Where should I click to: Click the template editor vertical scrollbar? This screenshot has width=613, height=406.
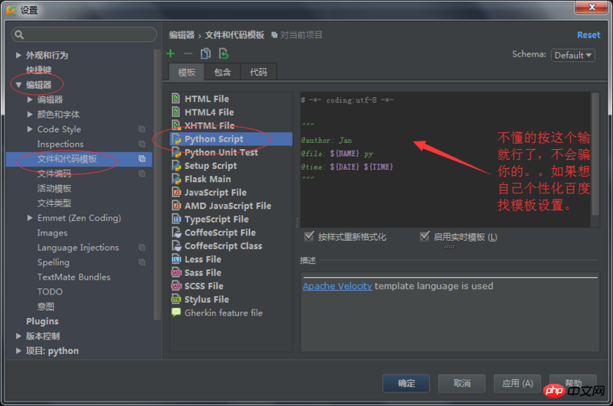tap(595, 154)
